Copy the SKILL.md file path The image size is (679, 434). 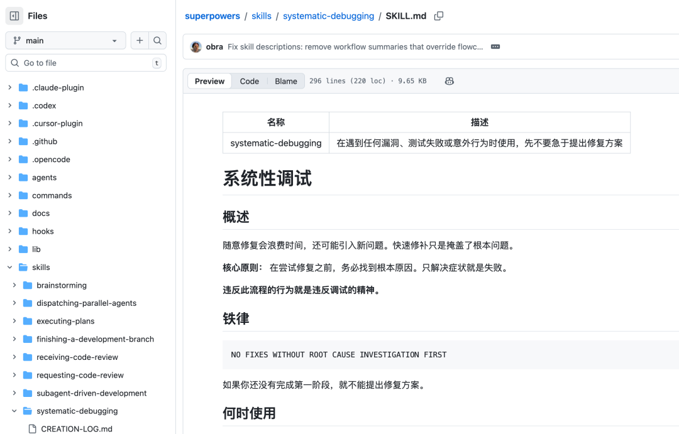click(x=438, y=16)
